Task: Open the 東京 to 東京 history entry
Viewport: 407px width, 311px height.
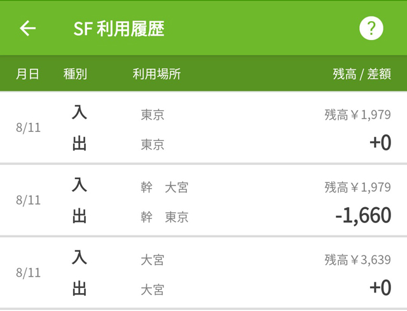Action: click(203, 128)
